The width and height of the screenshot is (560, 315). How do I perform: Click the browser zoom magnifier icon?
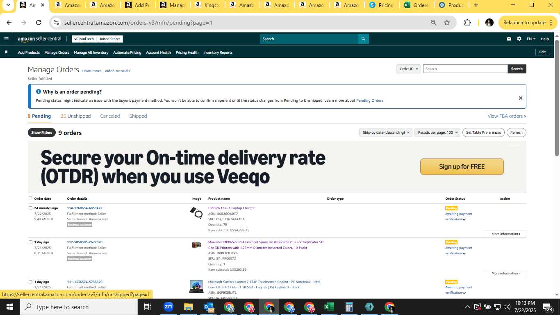point(433,23)
